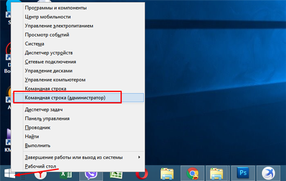286x181 pixels.
Task: Open Программы и компоненты from the menu
Action: [x=78, y=8]
